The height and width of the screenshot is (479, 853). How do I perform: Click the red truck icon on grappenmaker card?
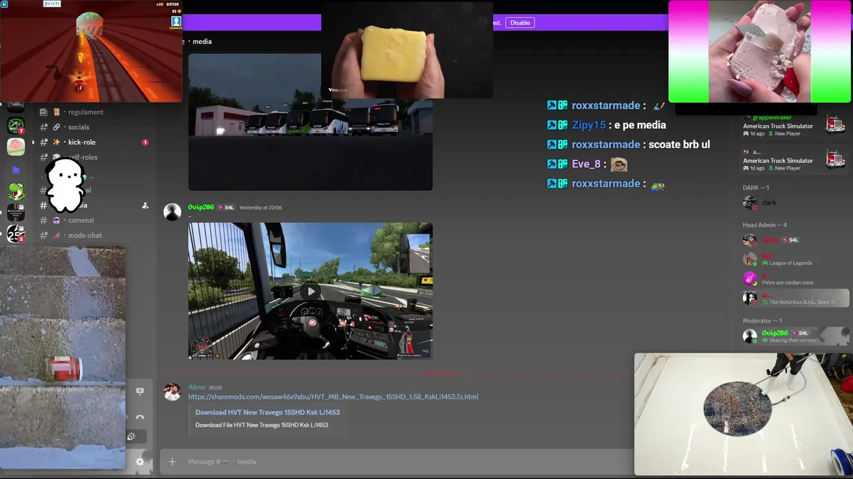(x=835, y=124)
